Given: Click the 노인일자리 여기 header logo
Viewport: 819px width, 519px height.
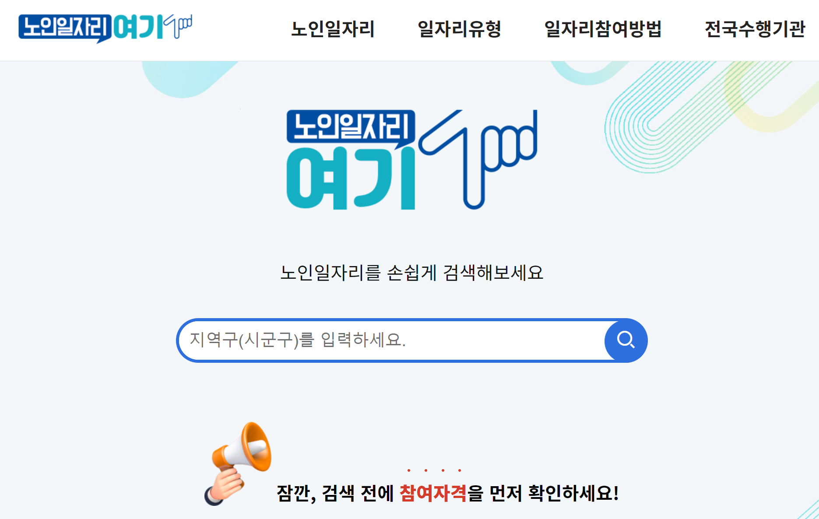Looking at the screenshot, I should click(x=105, y=28).
